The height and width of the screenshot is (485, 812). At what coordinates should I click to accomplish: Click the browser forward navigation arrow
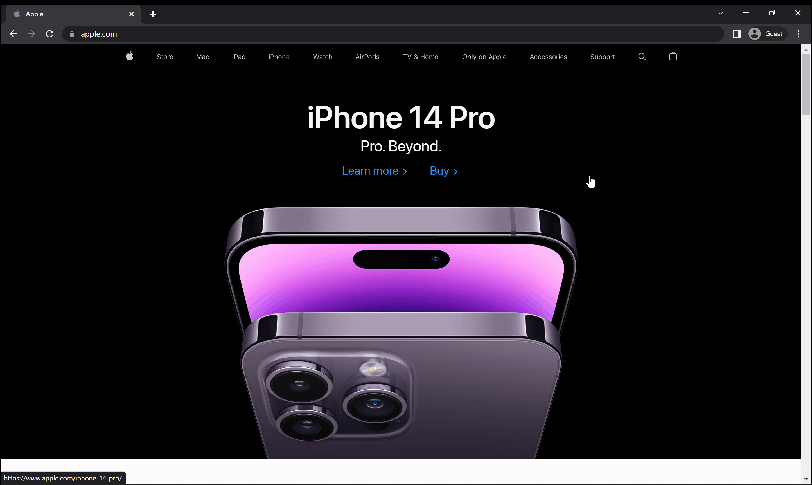(x=31, y=33)
